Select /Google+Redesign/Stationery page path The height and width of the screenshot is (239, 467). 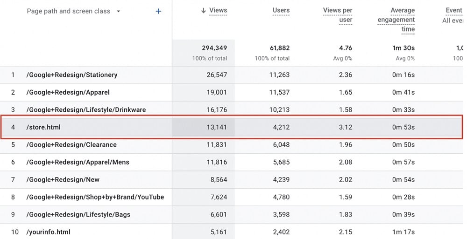click(72, 75)
